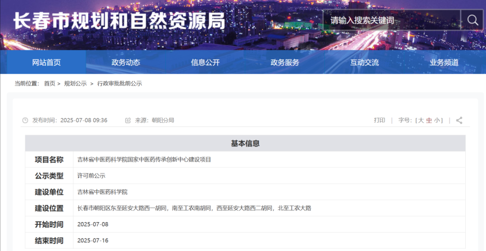Viewport: 486px width, 251px height.
Task: Click the source text 朝阳分局
Action: pos(163,120)
